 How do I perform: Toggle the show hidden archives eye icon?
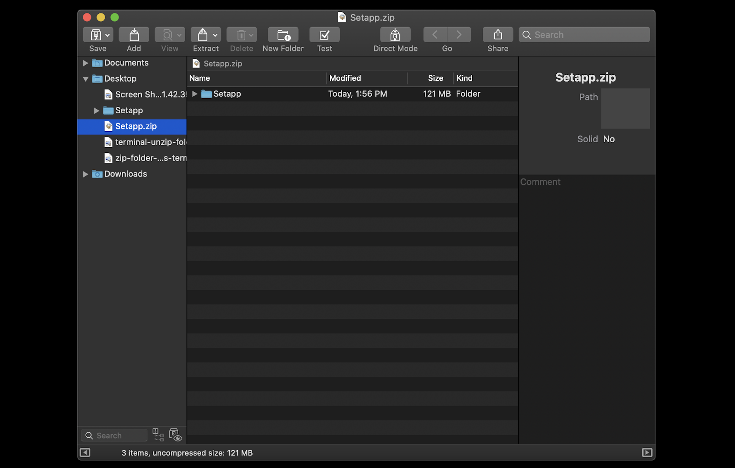(x=175, y=435)
